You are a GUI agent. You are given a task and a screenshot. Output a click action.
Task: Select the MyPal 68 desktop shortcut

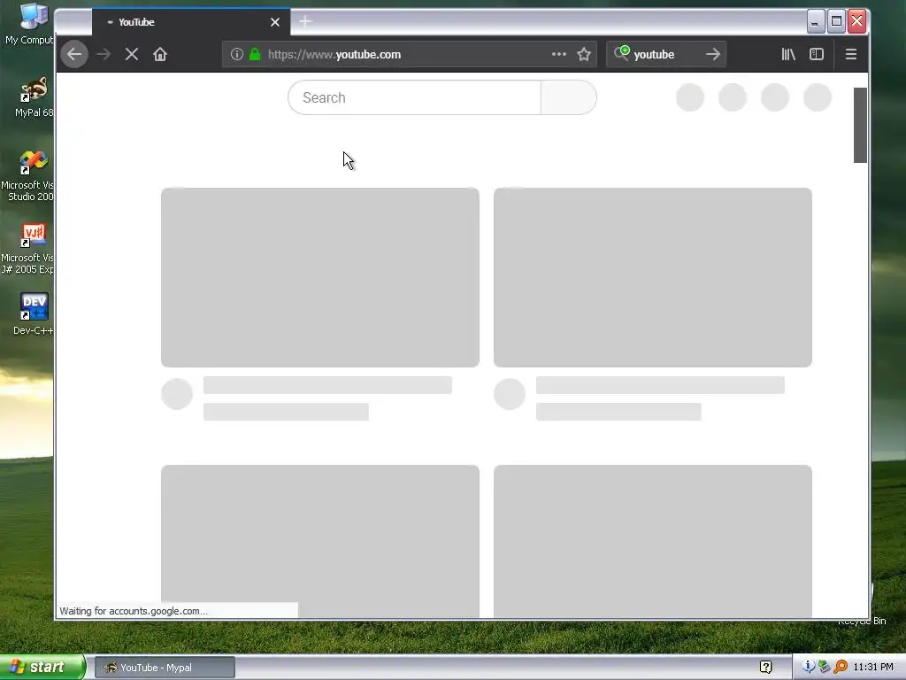tap(34, 97)
